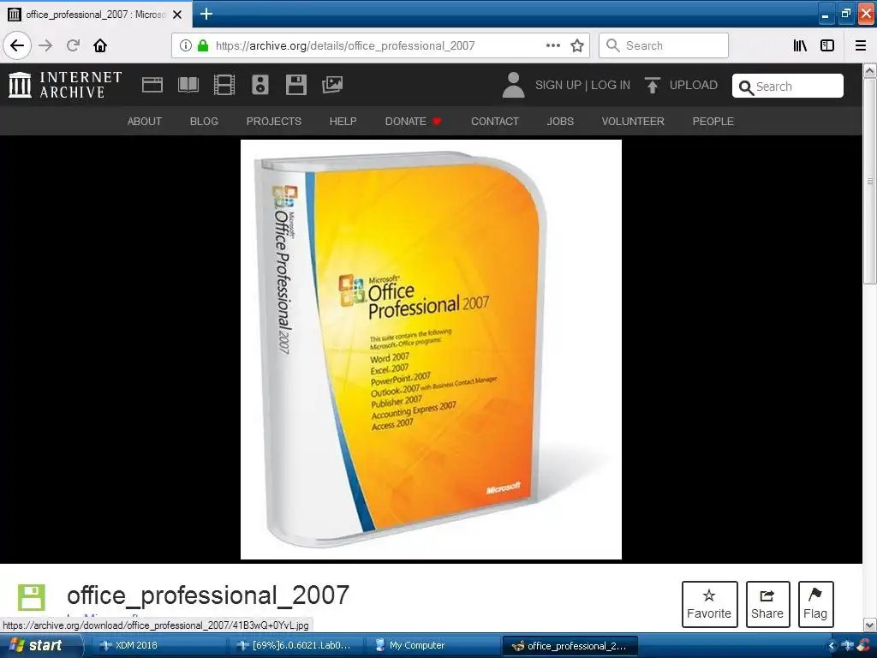The image size is (877, 658).
Task: Switch to the [69%]6.0.6021.Lab0 taskbar item
Action: [295, 646]
